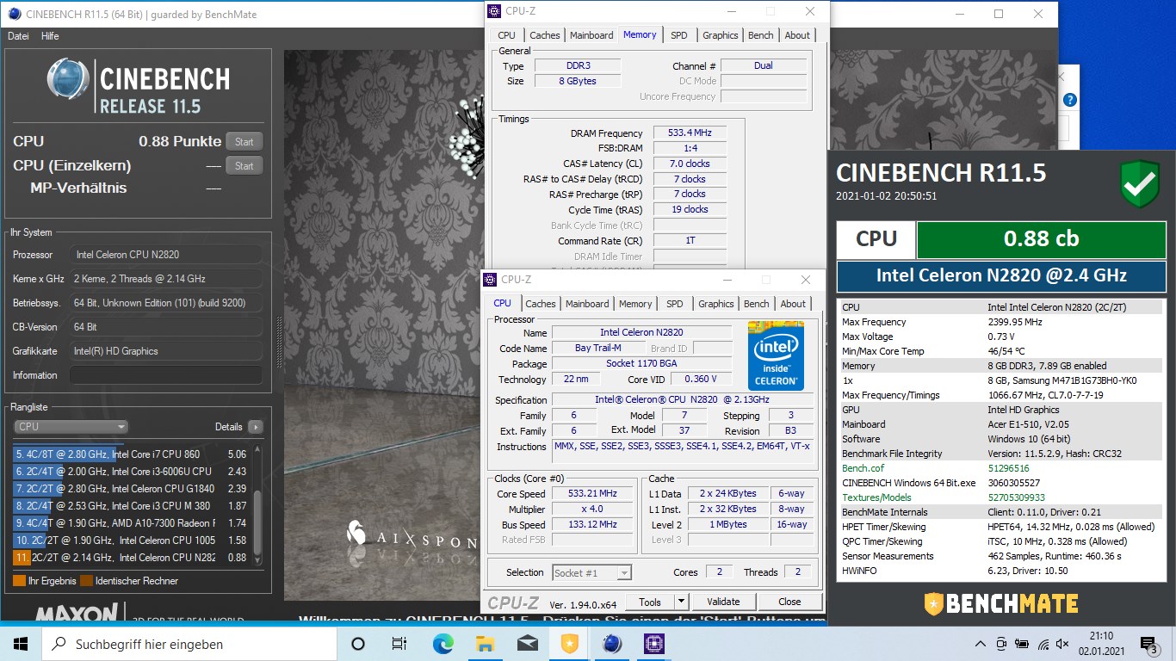Screen dimensions: 1176x661
Task: Open the notification center icon
Action: click(x=1149, y=644)
